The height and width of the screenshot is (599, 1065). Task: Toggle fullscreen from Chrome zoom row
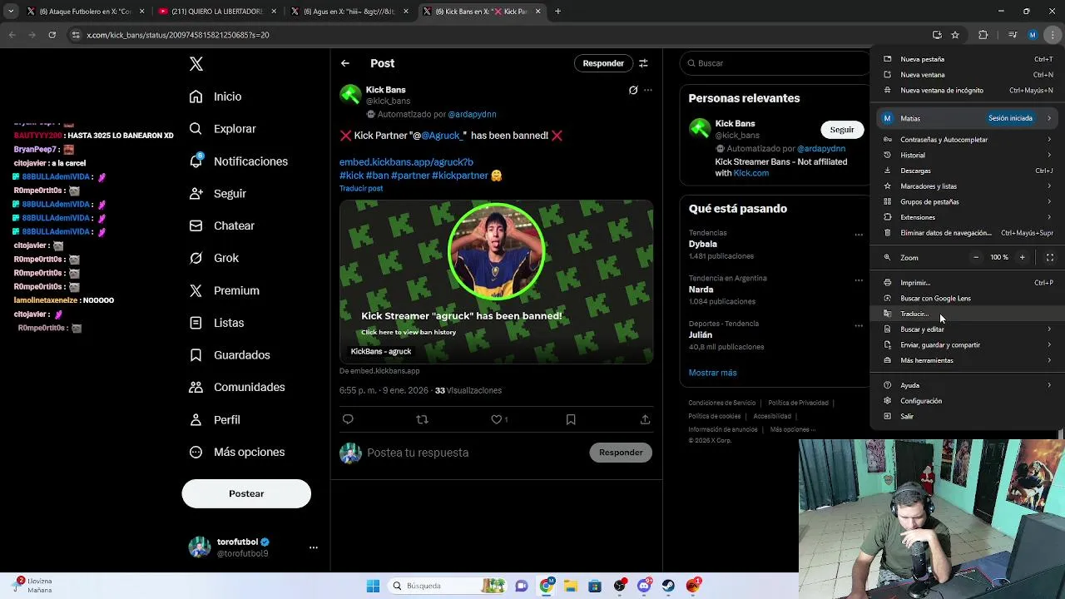click(1049, 258)
